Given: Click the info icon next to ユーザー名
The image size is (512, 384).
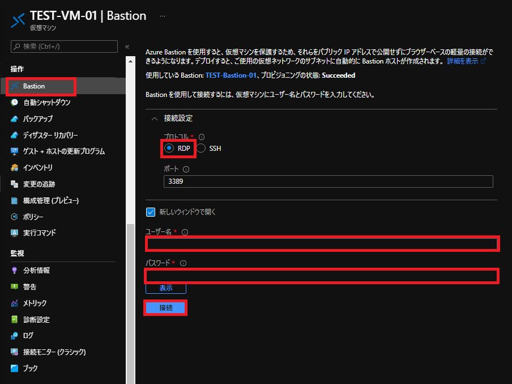Looking at the screenshot, I should (185, 232).
